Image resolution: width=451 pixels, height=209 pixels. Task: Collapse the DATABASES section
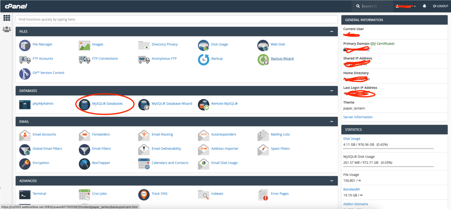click(x=331, y=91)
